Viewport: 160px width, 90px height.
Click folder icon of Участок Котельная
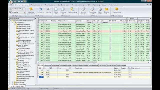tap(17, 74)
